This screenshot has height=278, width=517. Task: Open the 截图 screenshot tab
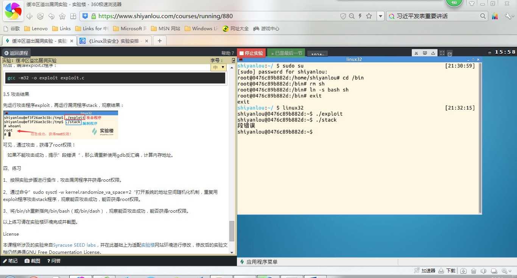tap(33, 261)
